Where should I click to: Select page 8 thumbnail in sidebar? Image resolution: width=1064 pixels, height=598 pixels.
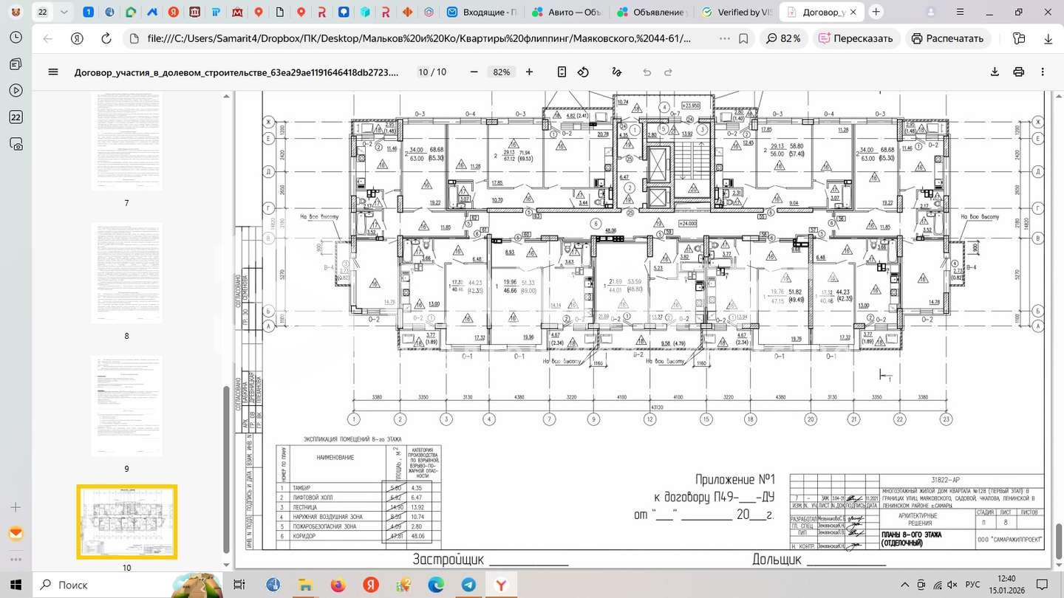point(126,273)
